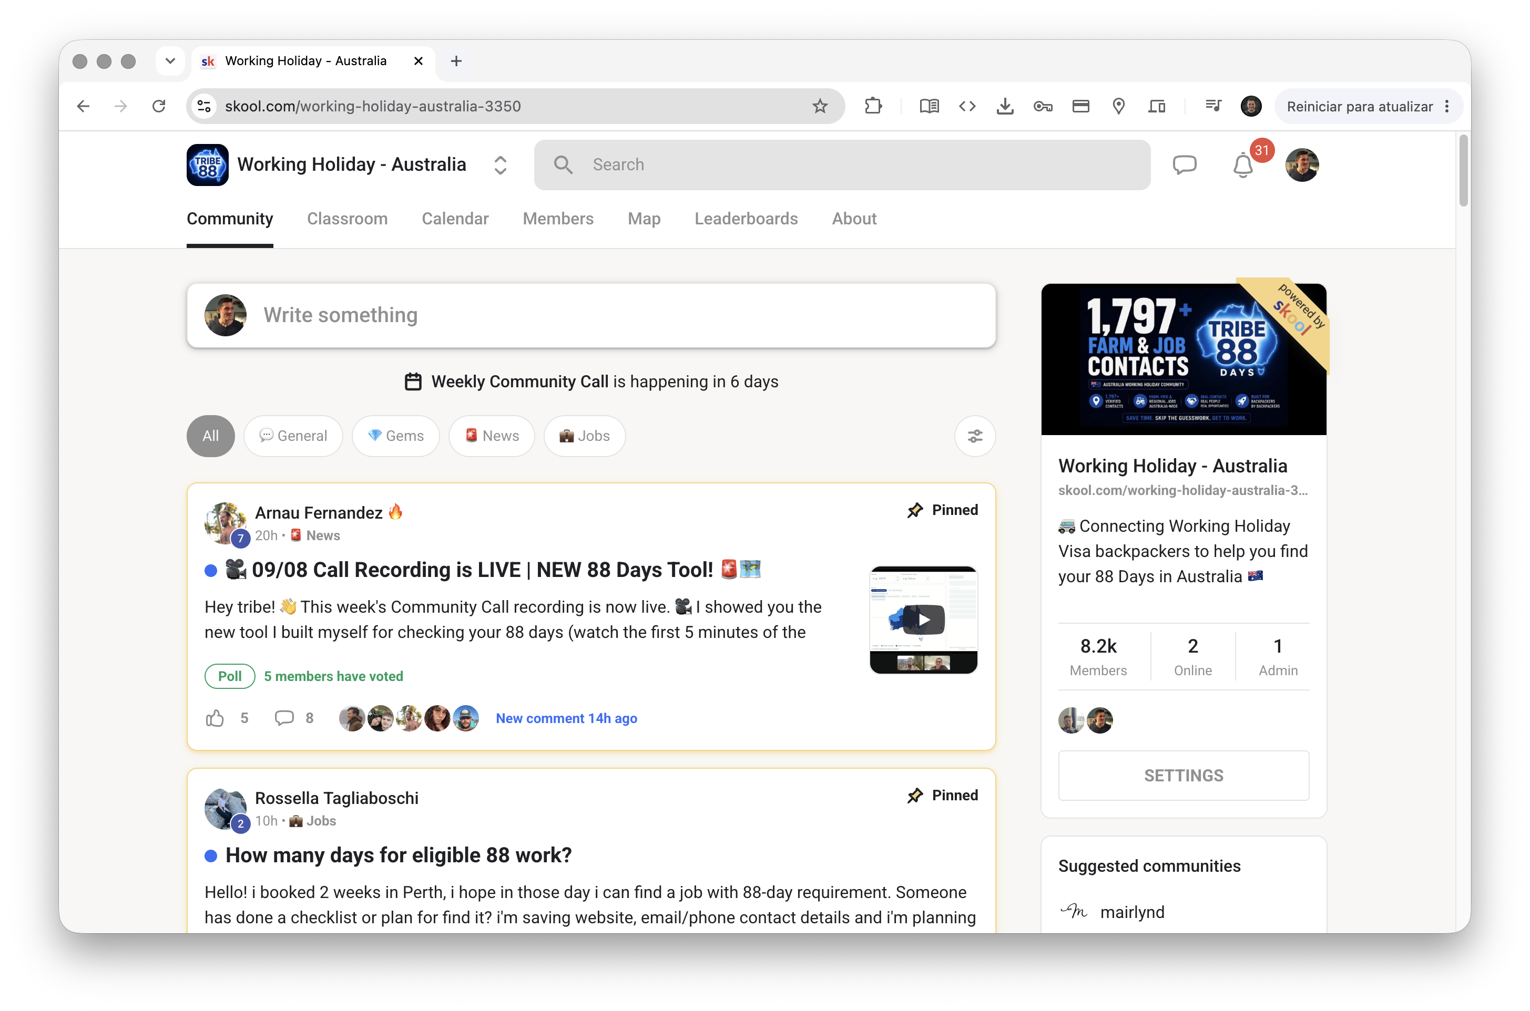Open the media playlist control icon
1530x1011 pixels.
pos(1213,105)
